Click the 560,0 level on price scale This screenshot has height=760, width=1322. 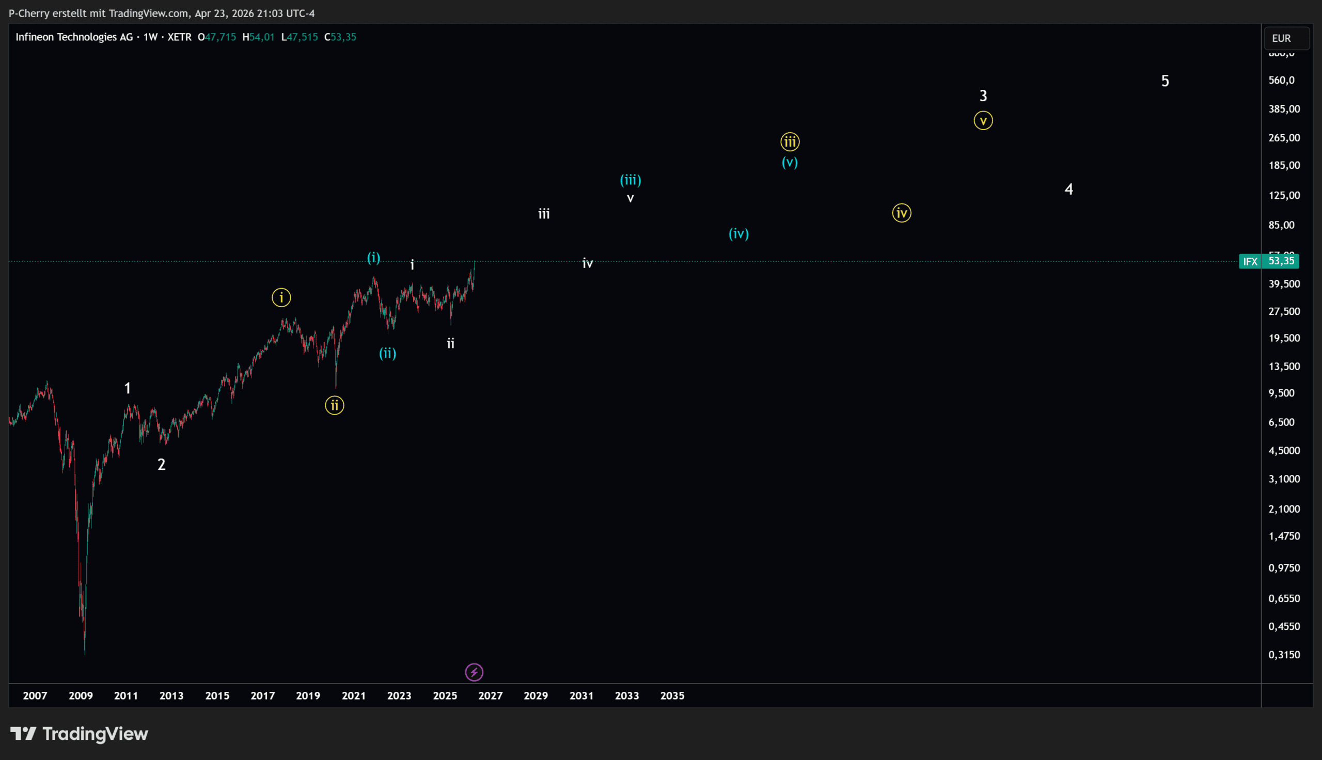1281,80
